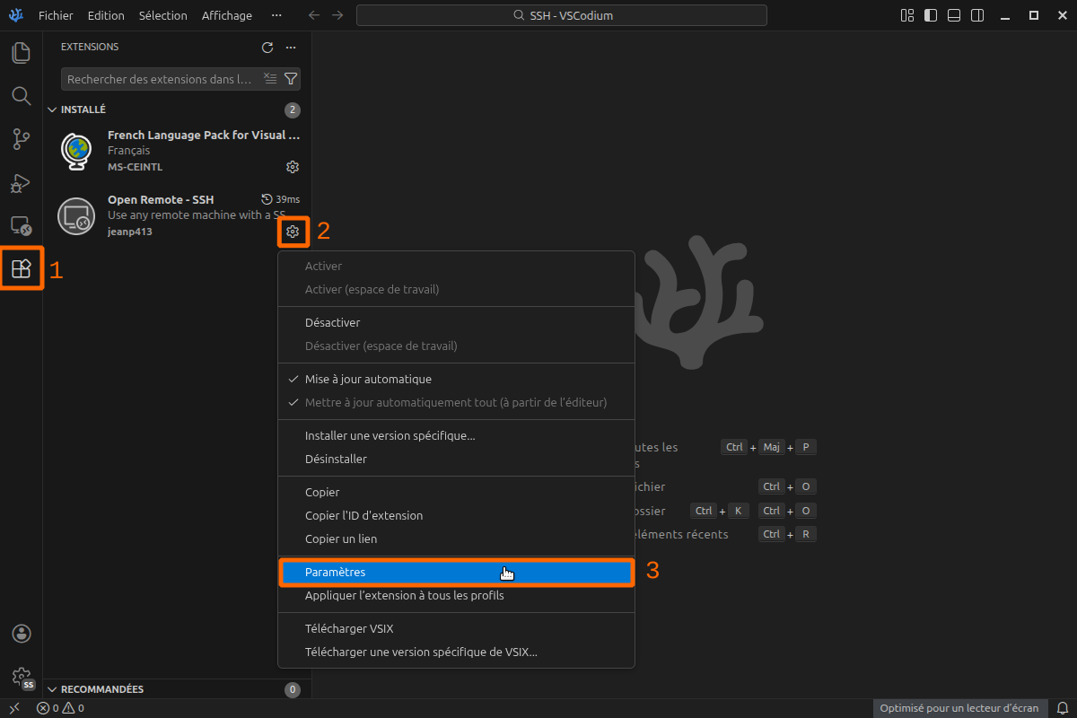Viewport: 1077px width, 718px height.
Task: Open the Extensions view icon
Action: coord(22,268)
